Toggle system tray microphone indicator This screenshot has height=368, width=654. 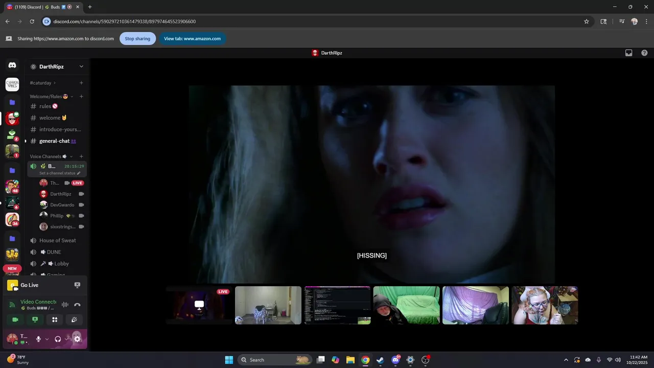(x=598, y=360)
